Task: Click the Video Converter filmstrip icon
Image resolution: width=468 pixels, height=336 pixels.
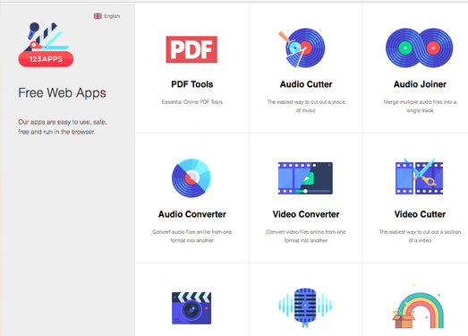Action: coord(305,178)
